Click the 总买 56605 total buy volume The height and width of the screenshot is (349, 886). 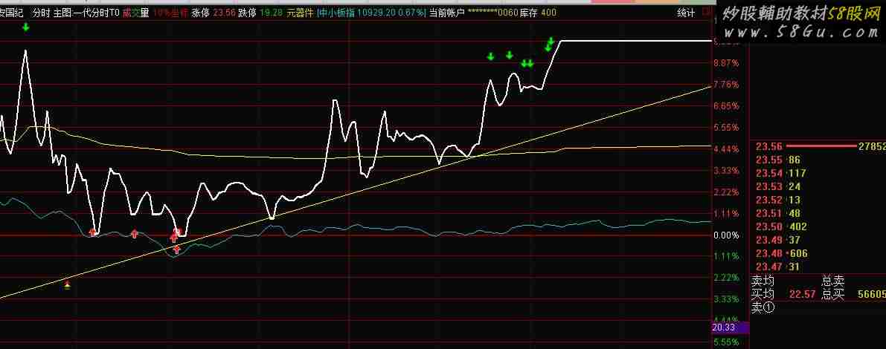[853, 295]
